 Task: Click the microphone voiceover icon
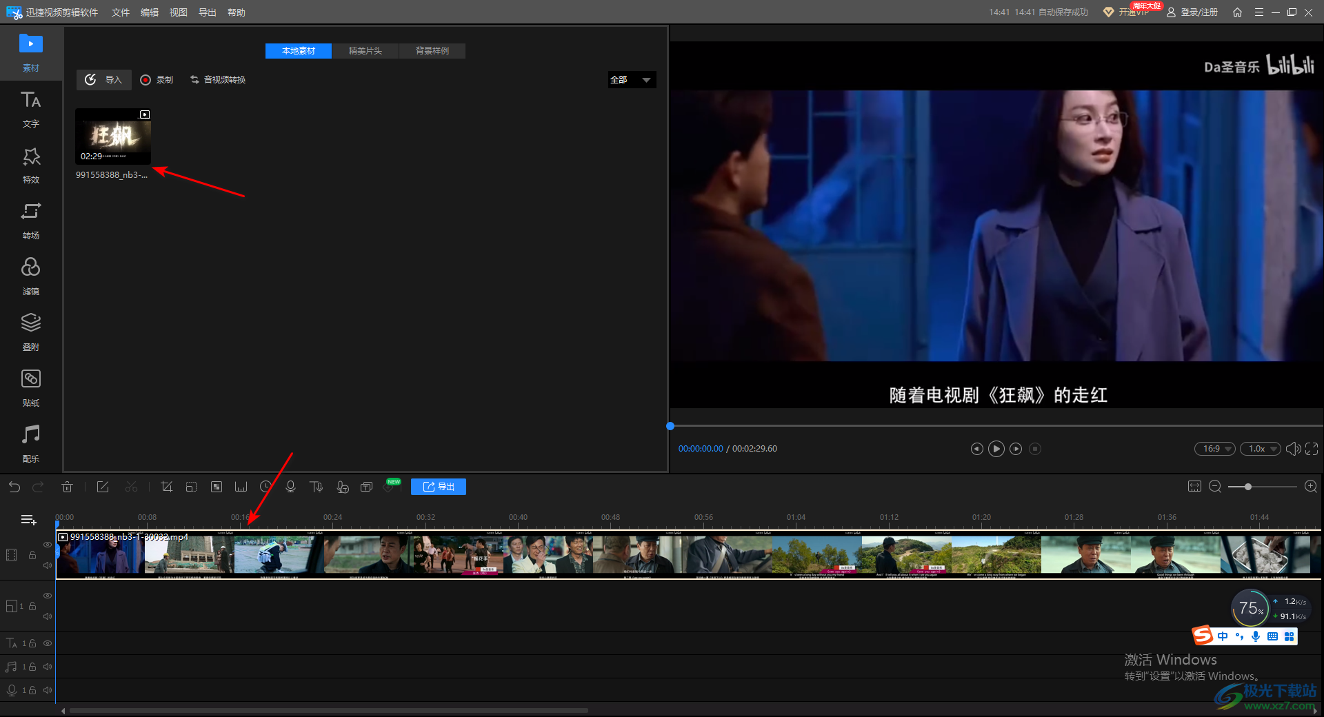point(290,487)
